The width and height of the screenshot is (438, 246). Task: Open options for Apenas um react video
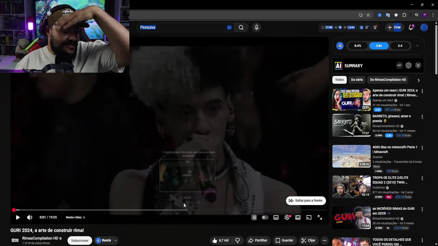422,91
